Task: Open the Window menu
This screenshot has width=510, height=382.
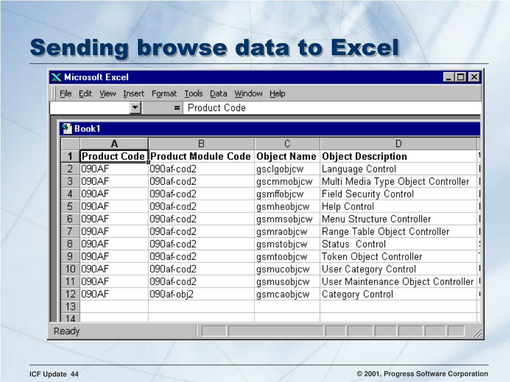Action: [249, 94]
